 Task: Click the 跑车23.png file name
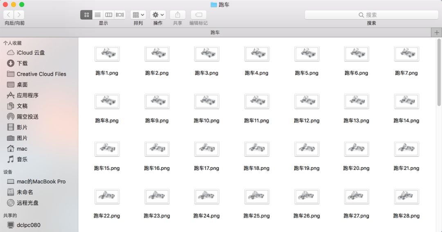(x=157, y=216)
